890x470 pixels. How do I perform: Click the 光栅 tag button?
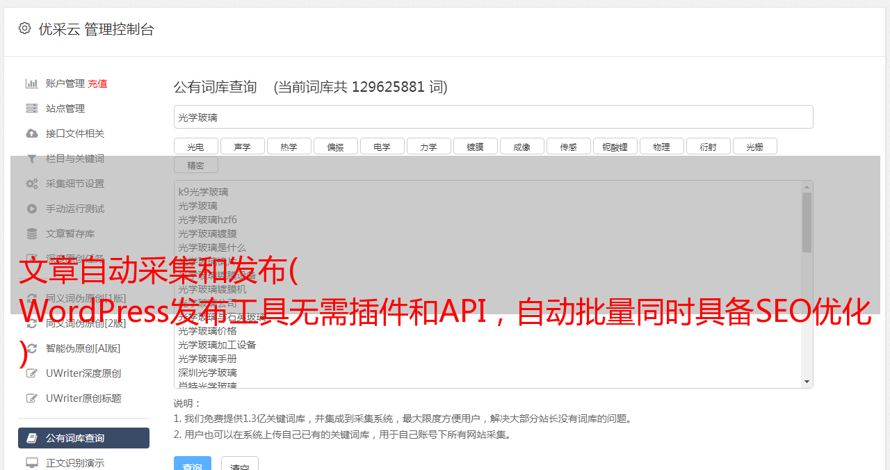(x=754, y=146)
